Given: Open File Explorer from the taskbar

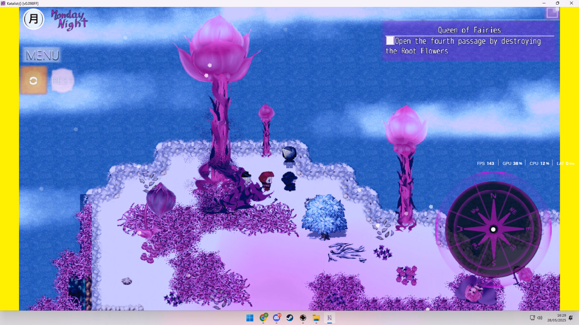Looking at the screenshot, I should point(316,318).
